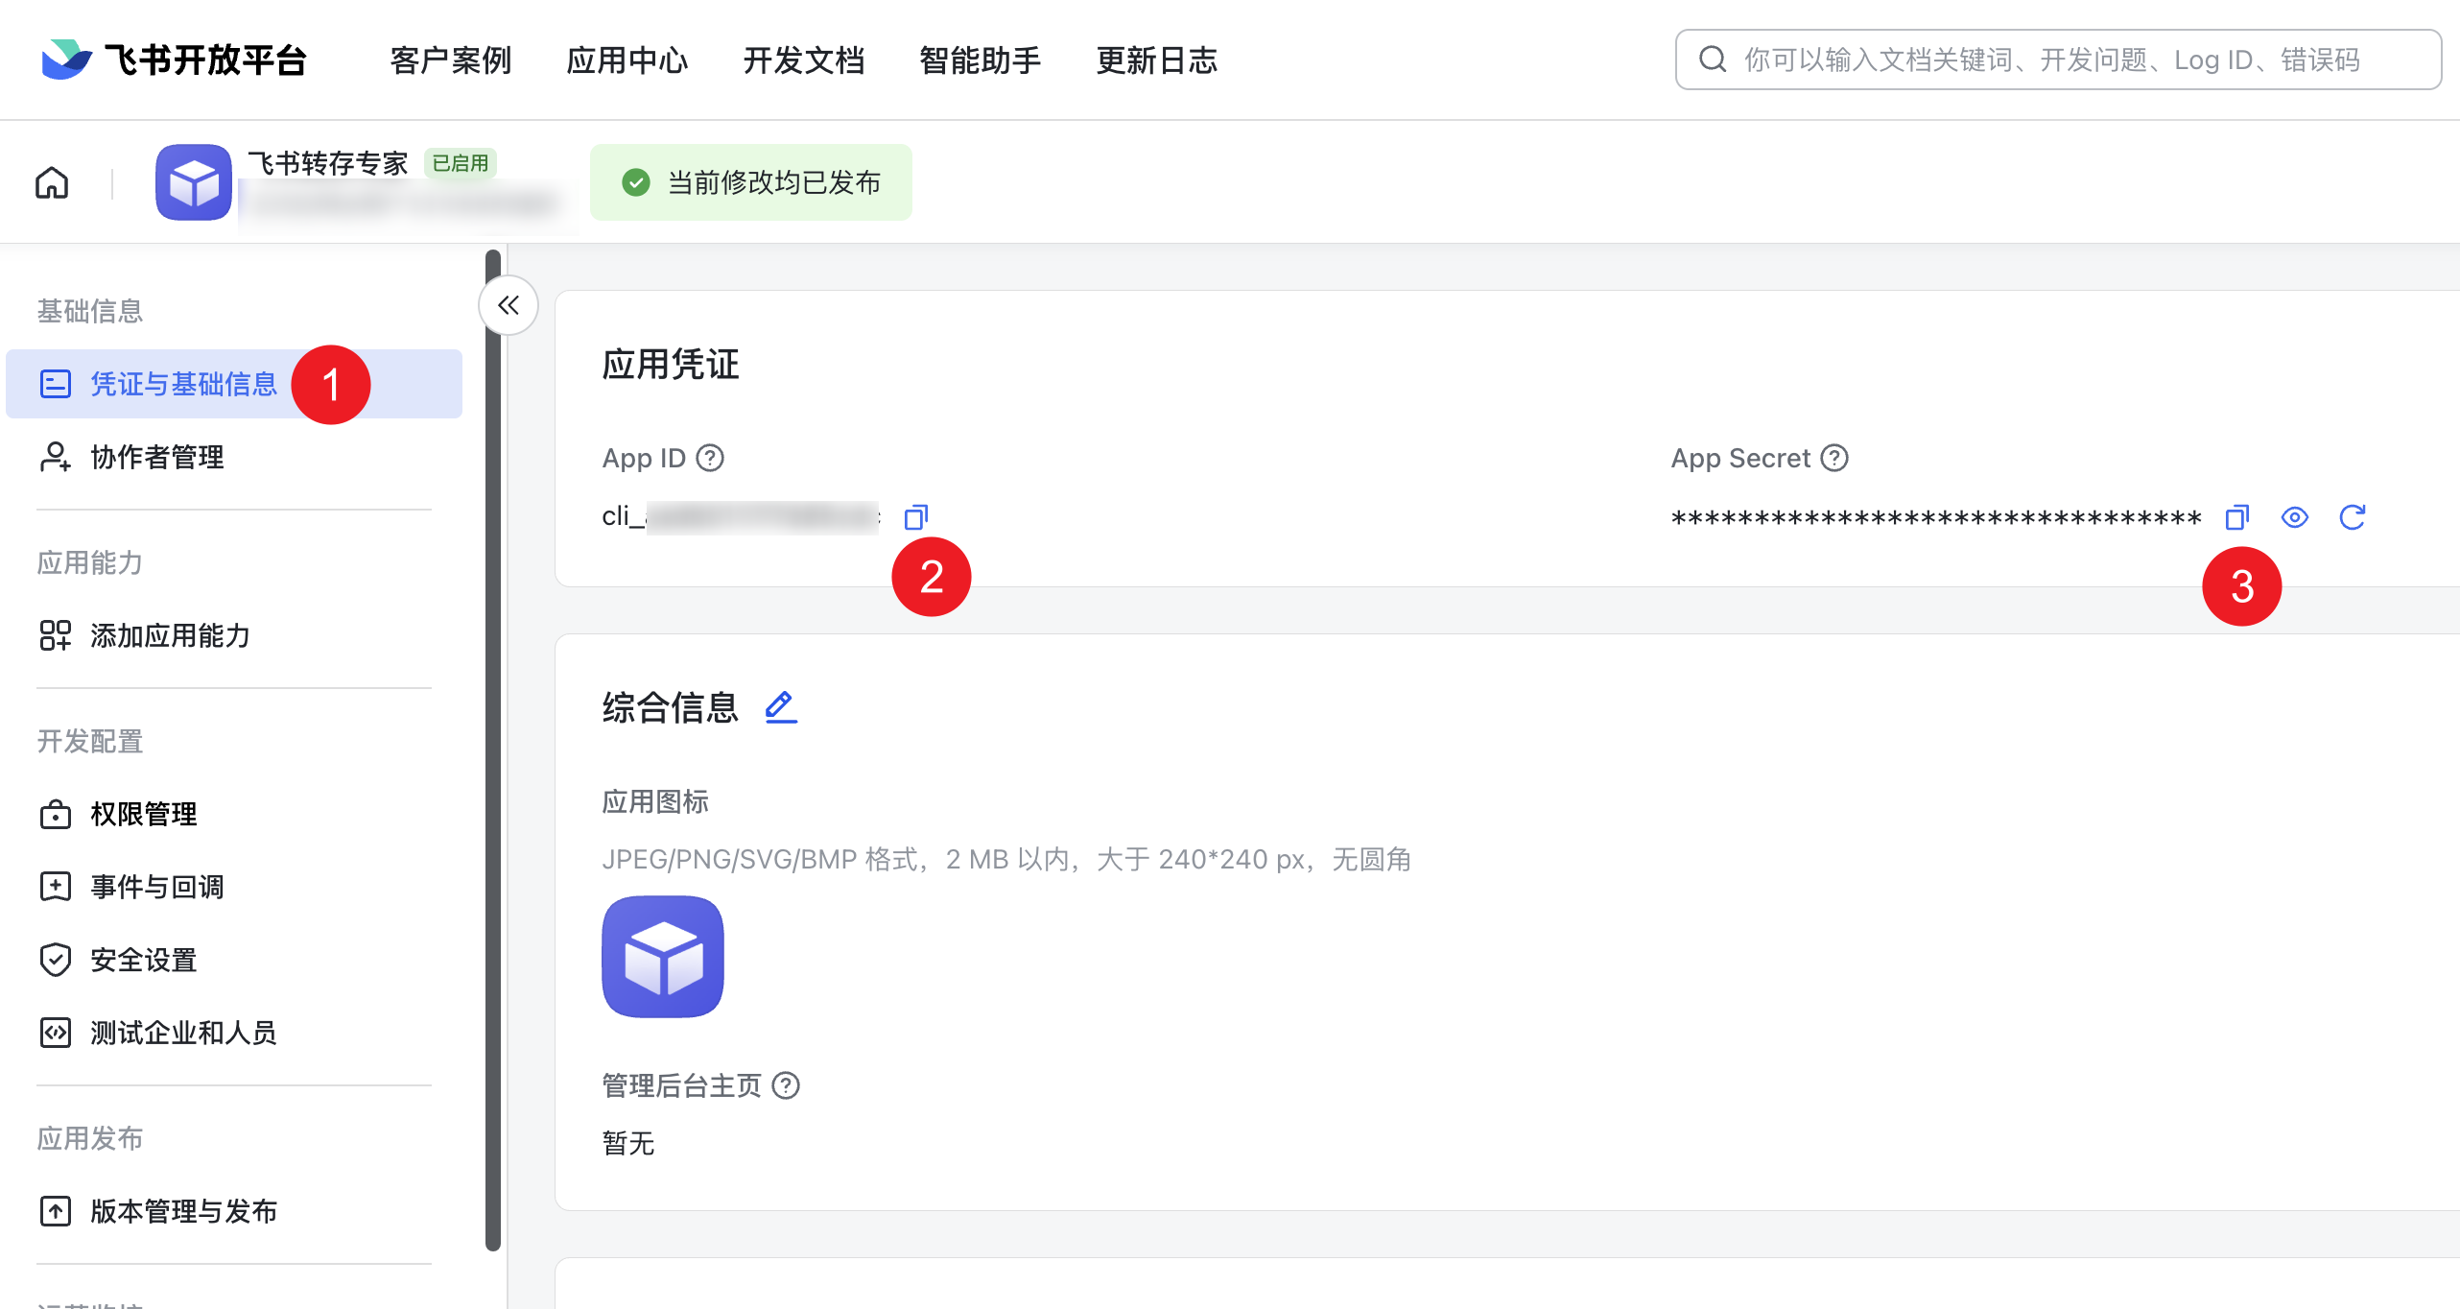
Task: Open the App ID help tooltip icon
Action: pyautogui.click(x=710, y=458)
